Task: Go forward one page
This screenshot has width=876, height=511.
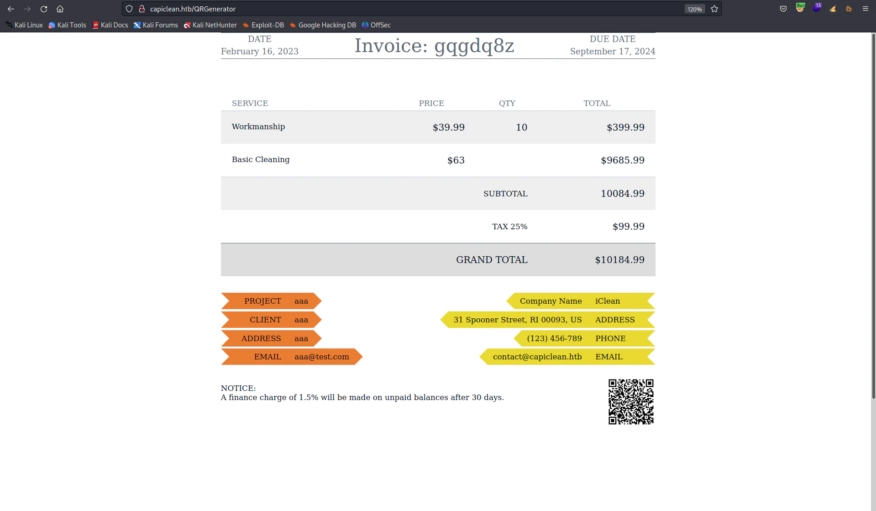Action: (27, 9)
